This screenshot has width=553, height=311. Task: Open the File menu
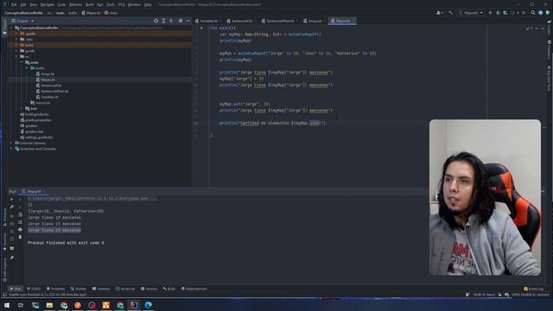(14, 4)
